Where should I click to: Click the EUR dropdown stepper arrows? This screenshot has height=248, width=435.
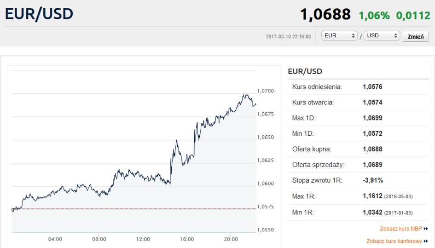pos(353,36)
